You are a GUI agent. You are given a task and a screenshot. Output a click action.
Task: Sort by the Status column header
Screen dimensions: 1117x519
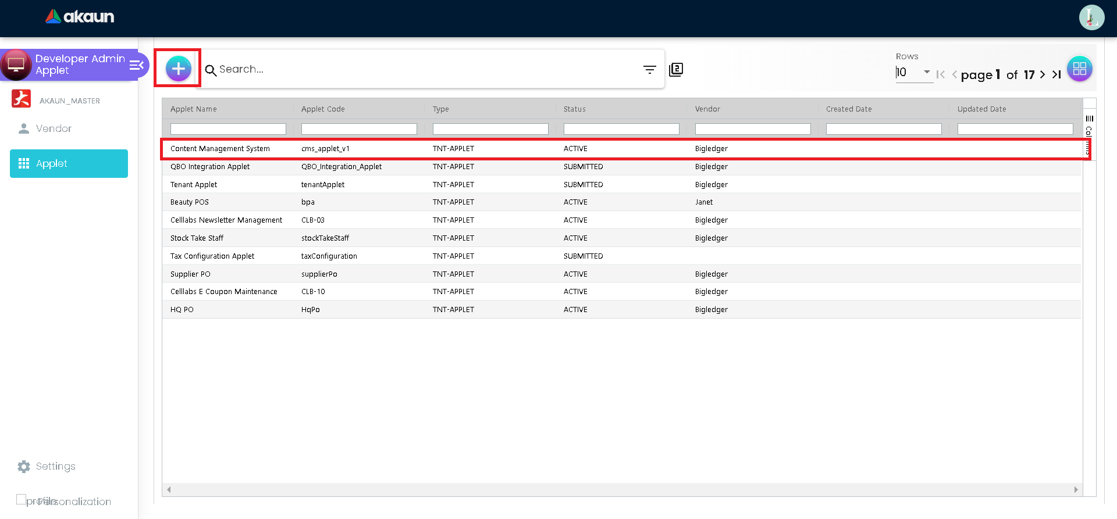tap(574, 109)
